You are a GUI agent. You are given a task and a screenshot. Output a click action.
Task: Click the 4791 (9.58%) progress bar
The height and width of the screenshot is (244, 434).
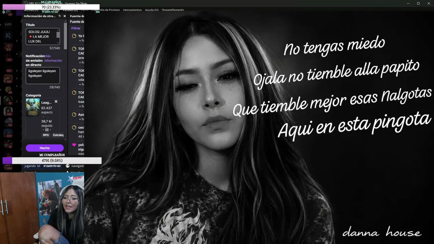click(52, 161)
